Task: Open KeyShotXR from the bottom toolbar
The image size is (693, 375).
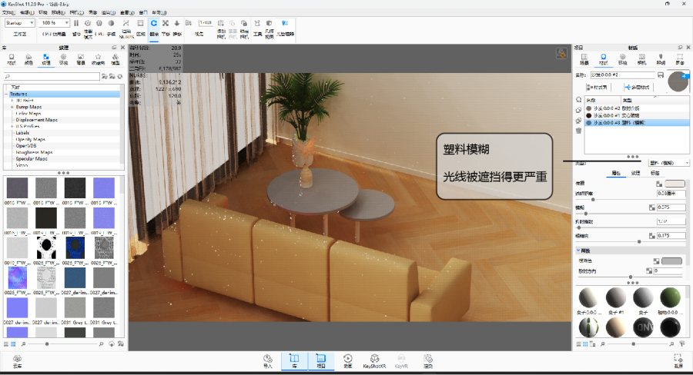Action: [373, 360]
